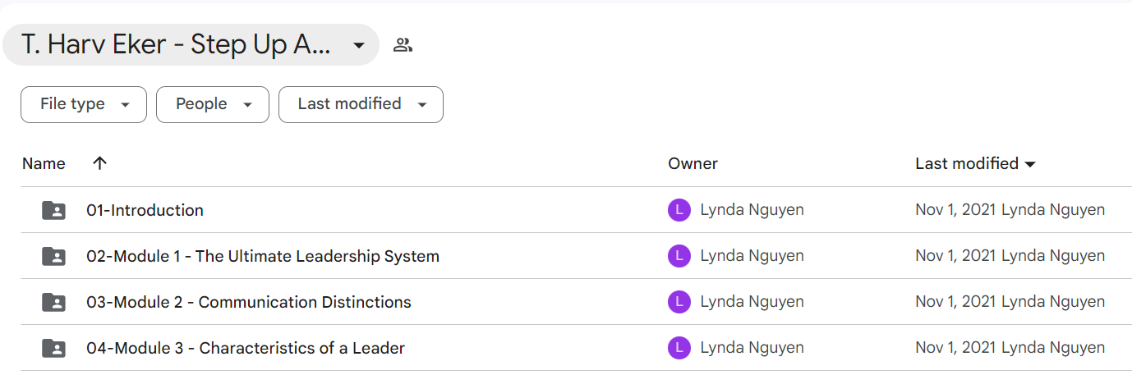This screenshot has width=1132, height=384.
Task: Click owner name Lynda Nguyen for 03-Module 2
Action: click(752, 302)
